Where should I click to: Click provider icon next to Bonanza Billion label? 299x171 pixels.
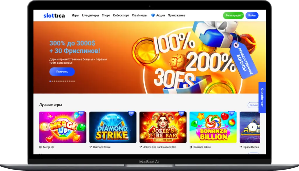coord(191,147)
